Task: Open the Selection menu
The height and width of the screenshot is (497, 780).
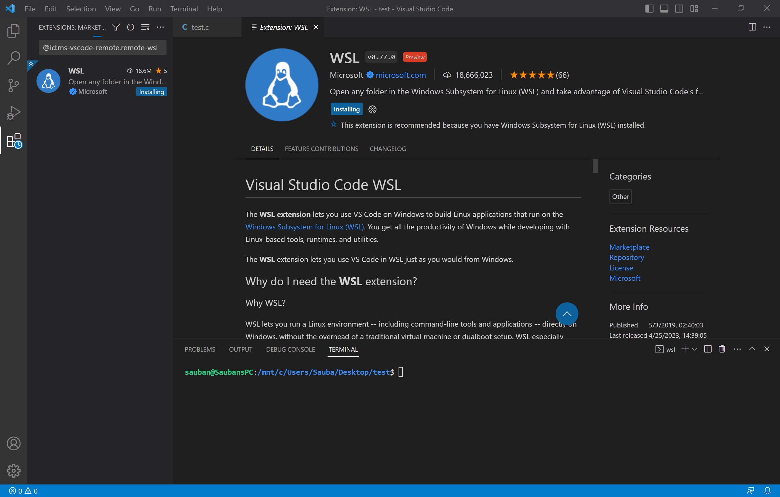Action: tap(81, 9)
